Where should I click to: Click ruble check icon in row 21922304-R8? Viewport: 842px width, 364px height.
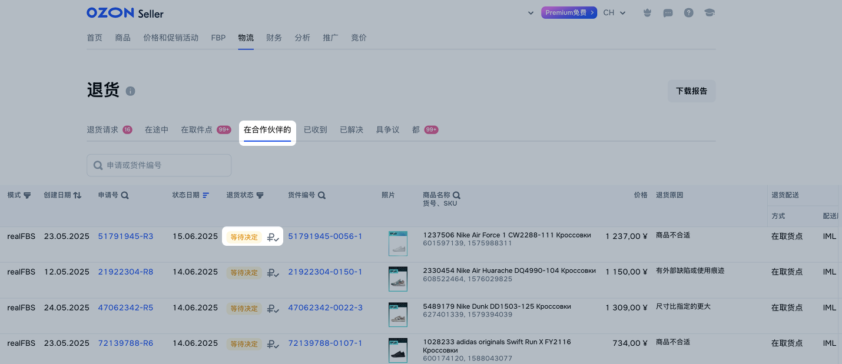(273, 273)
